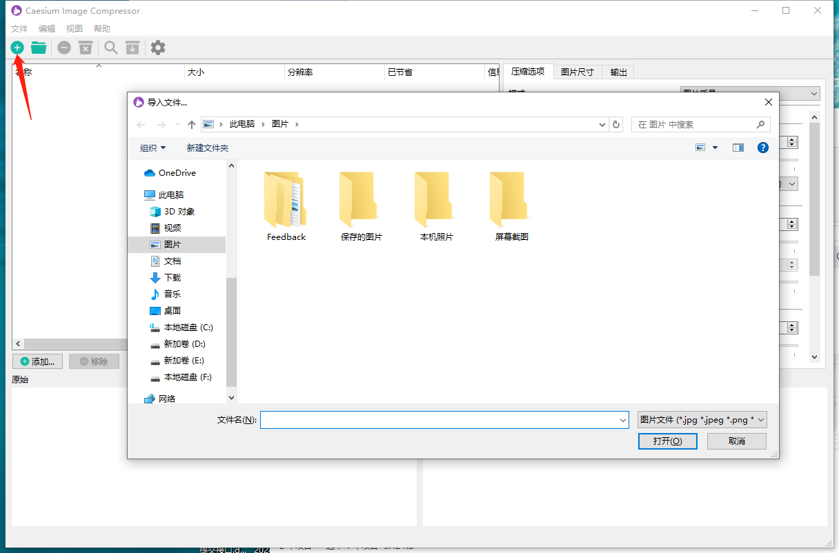Open the 编辑 menu

46,28
